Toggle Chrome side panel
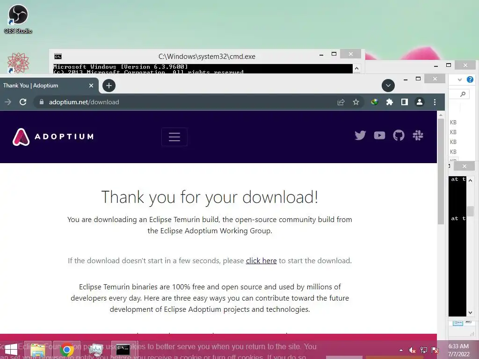 (x=405, y=102)
